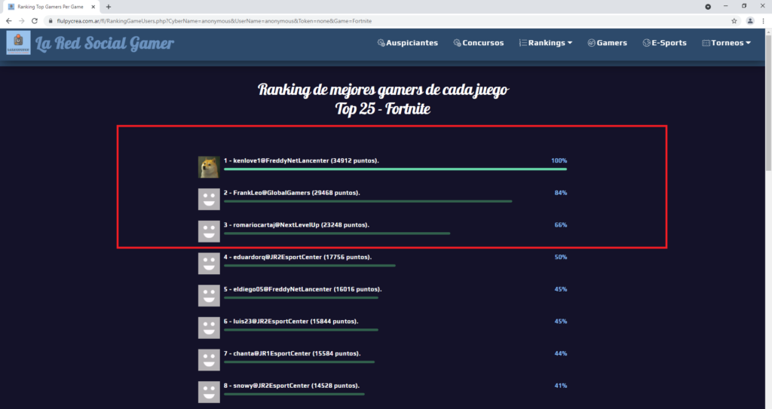Click FrankLeo's 84% progress bar
The image size is (772, 409).
tap(368, 201)
